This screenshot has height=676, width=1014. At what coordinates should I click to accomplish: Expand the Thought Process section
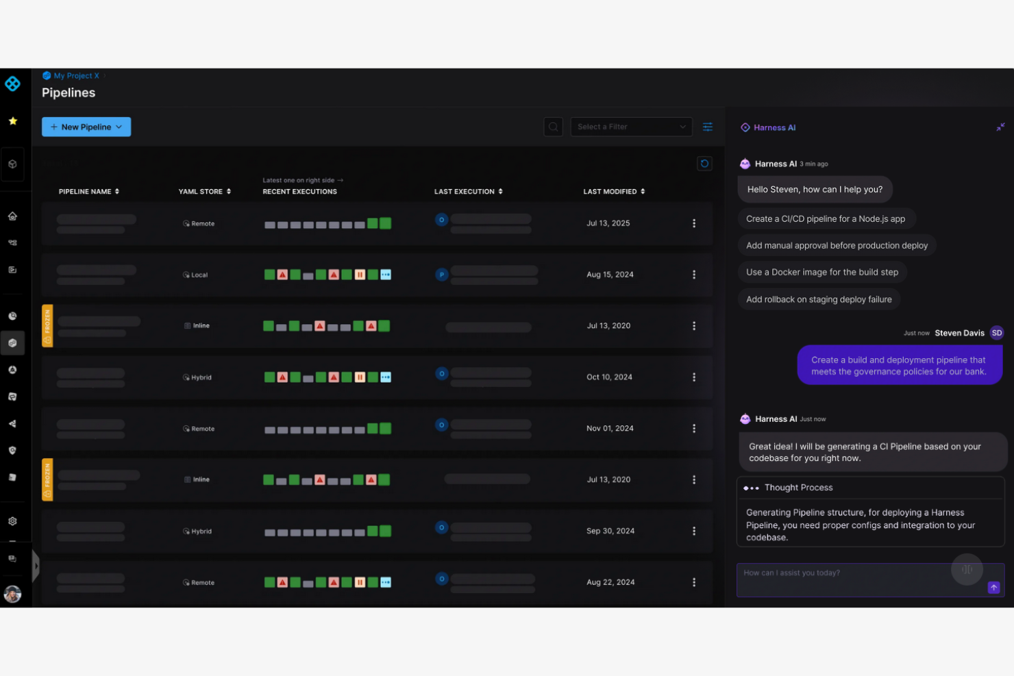pos(870,488)
